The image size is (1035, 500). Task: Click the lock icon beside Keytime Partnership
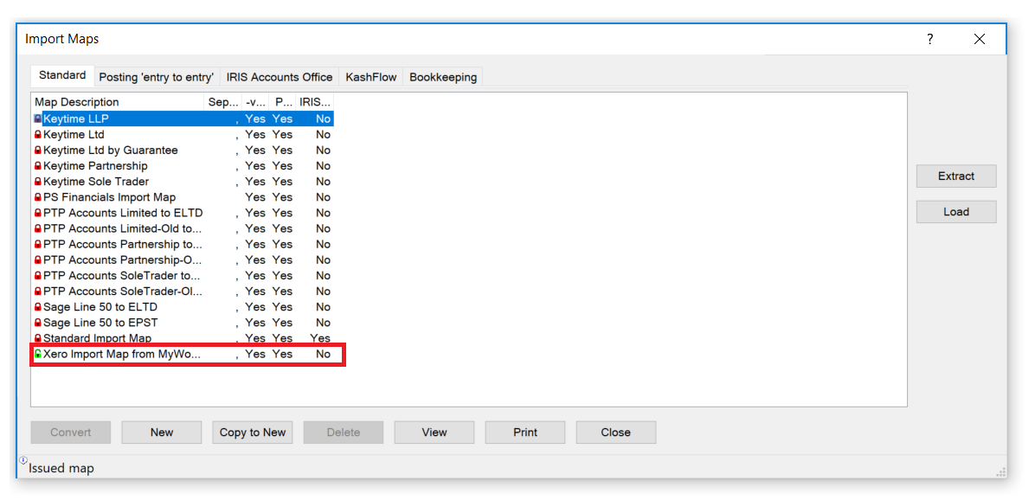(x=37, y=166)
